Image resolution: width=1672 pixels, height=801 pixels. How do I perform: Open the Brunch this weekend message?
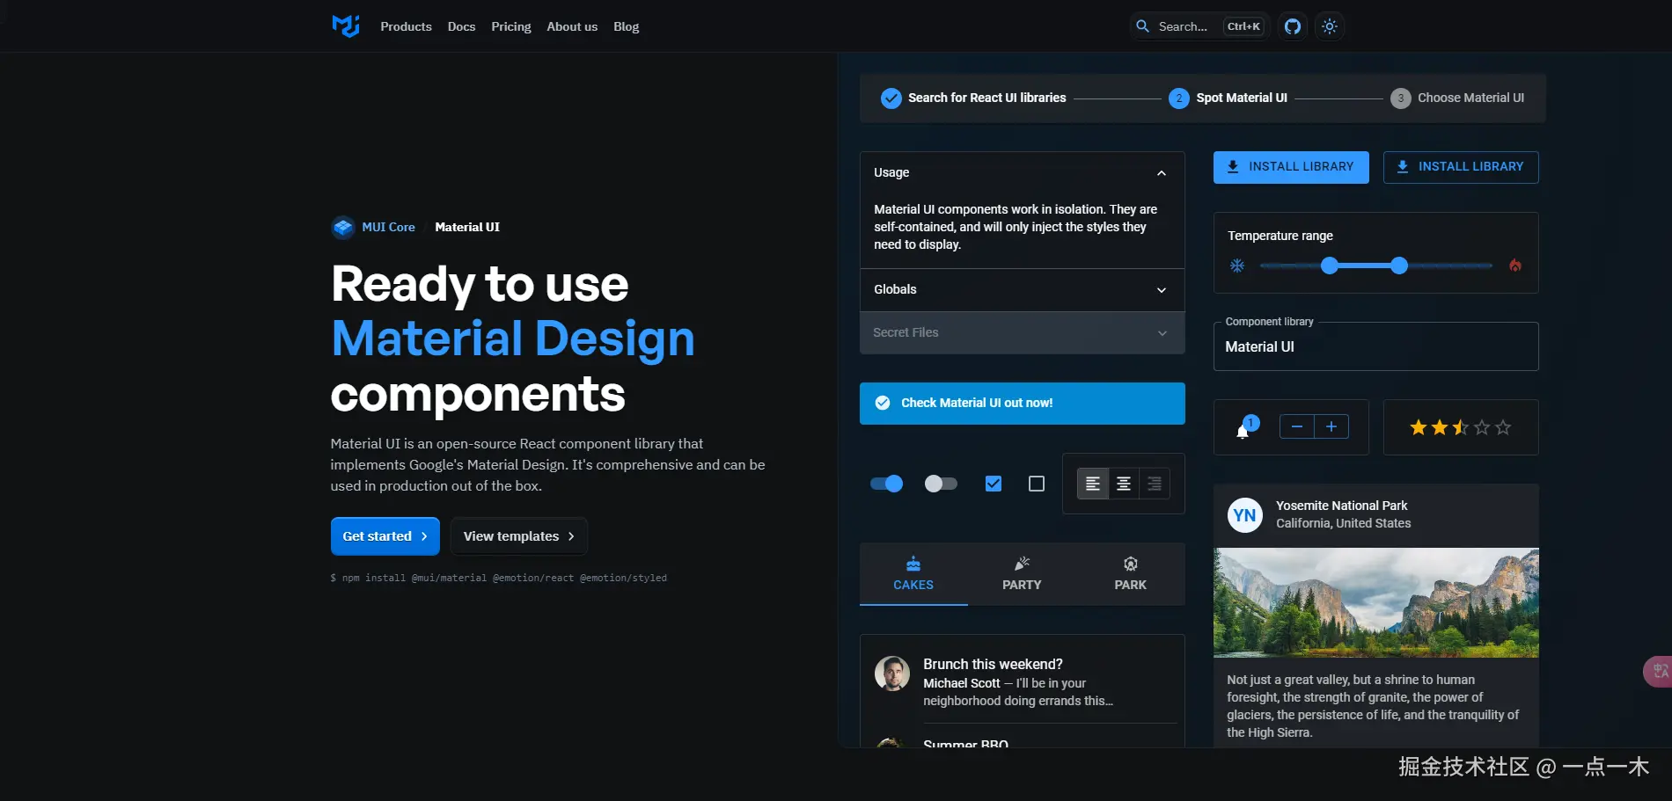[1023, 681]
